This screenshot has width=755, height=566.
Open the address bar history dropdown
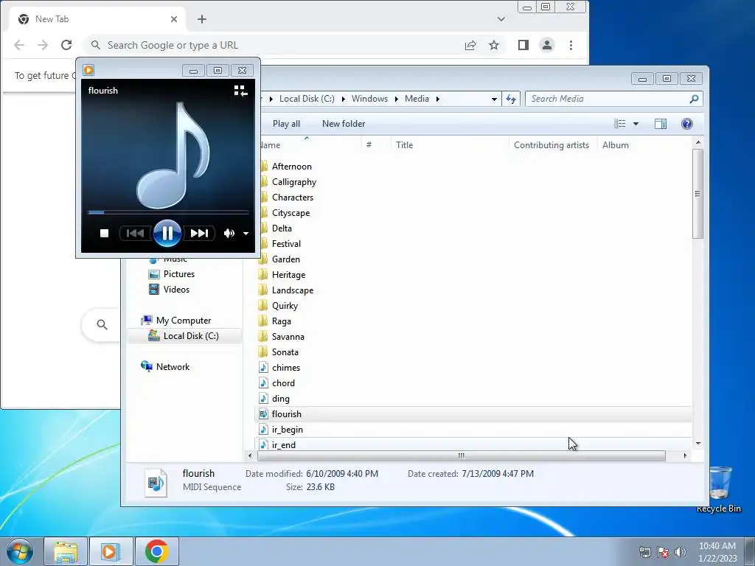point(494,99)
